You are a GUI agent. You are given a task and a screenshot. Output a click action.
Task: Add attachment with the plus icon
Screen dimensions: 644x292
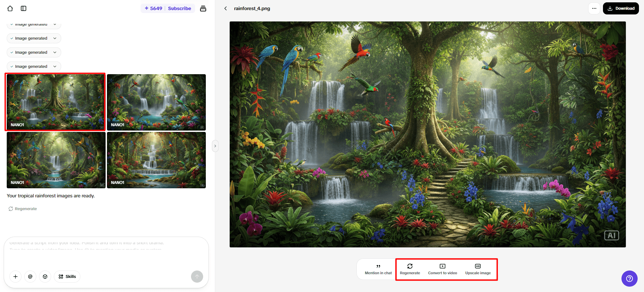click(15, 277)
